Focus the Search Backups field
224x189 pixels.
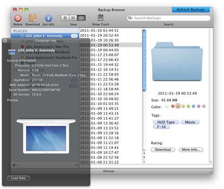point(169,18)
